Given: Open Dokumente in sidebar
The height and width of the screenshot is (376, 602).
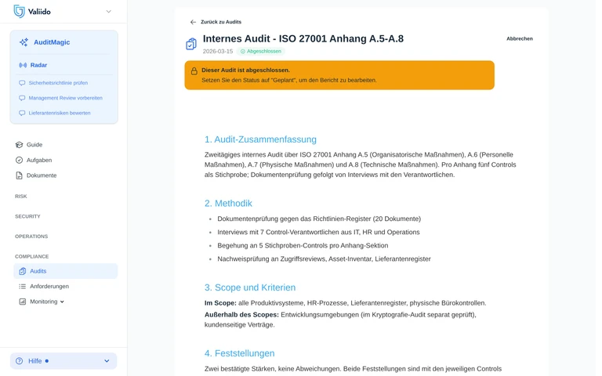Looking at the screenshot, I should (x=42, y=175).
